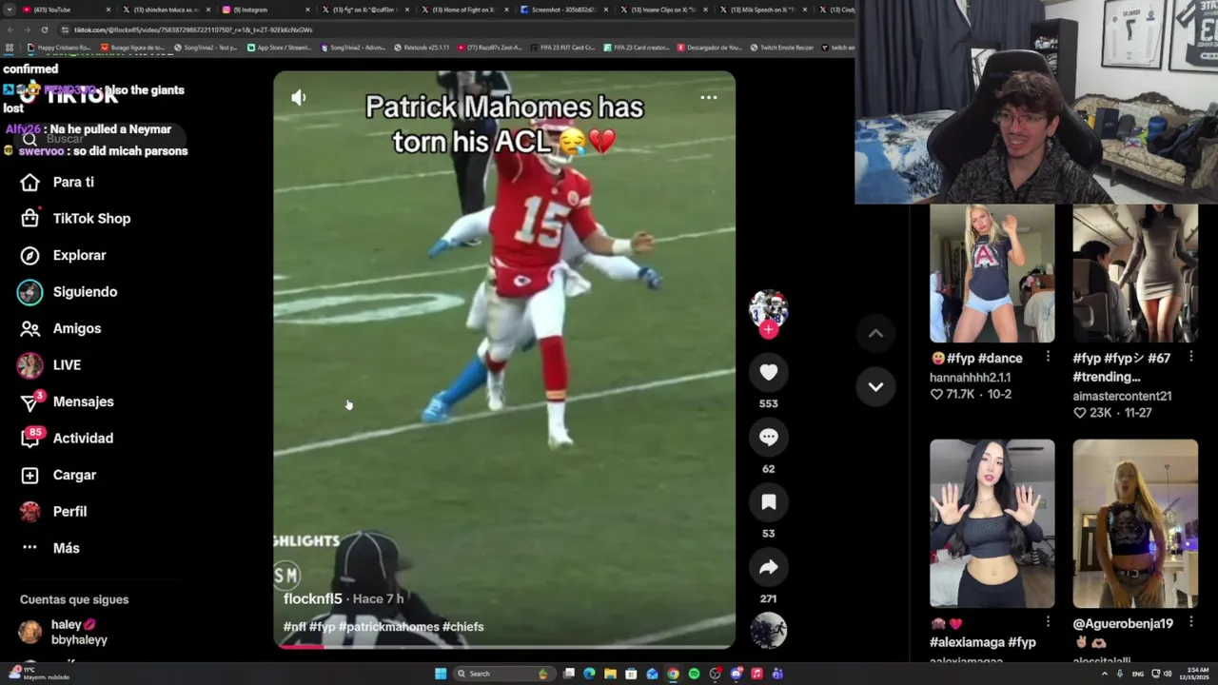Screen dimensions: 1218x685
Task: Open the Aguerobenja19 video thumbnail
Action: pos(1135,523)
